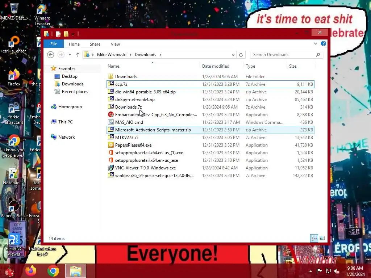Image resolution: width=371 pixels, height=278 pixels.
Task: Open Notepad++ desktop shortcut
Action: click(x=13, y=176)
